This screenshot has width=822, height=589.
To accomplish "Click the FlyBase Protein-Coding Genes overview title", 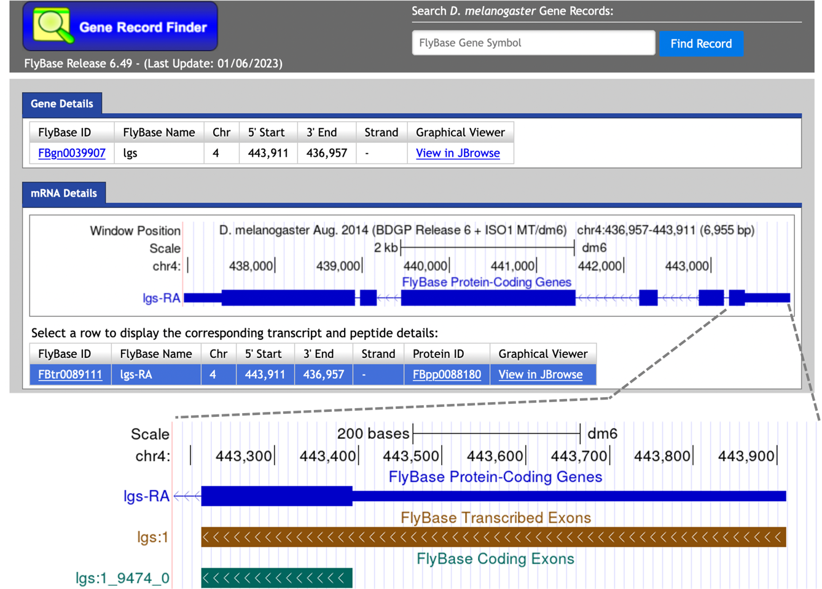I will [x=487, y=282].
